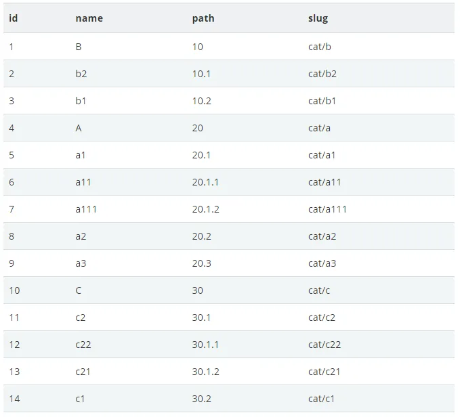Click the name cell 'A'
The image size is (460, 417).
(x=79, y=128)
